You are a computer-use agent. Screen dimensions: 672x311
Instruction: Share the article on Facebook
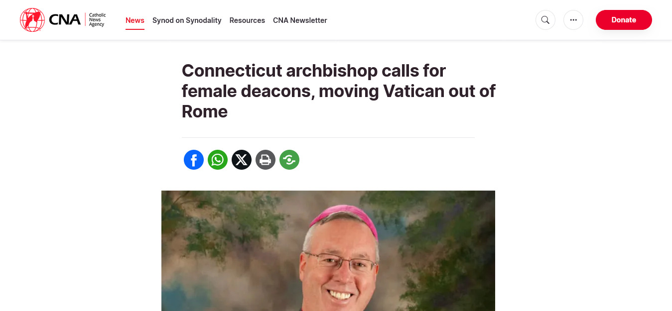tap(194, 160)
